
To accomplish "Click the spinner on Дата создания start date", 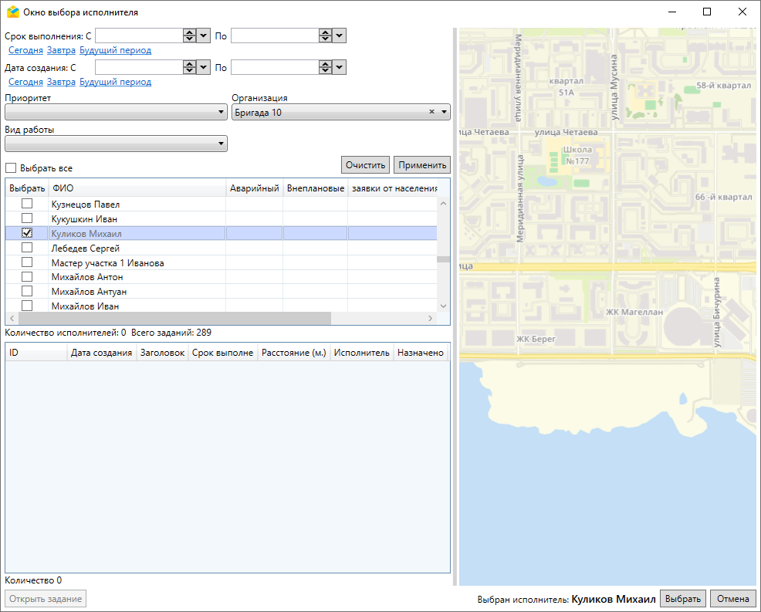I will (189, 67).
